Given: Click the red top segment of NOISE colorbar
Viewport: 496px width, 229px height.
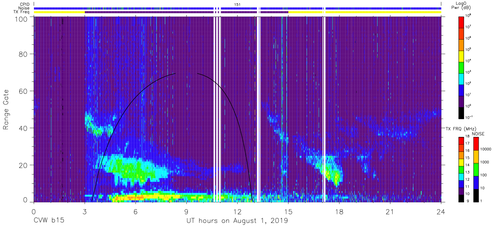Looking at the screenshot, I should [x=475, y=143].
